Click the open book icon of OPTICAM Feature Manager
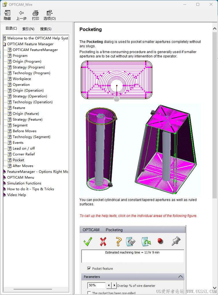 point(5,44)
